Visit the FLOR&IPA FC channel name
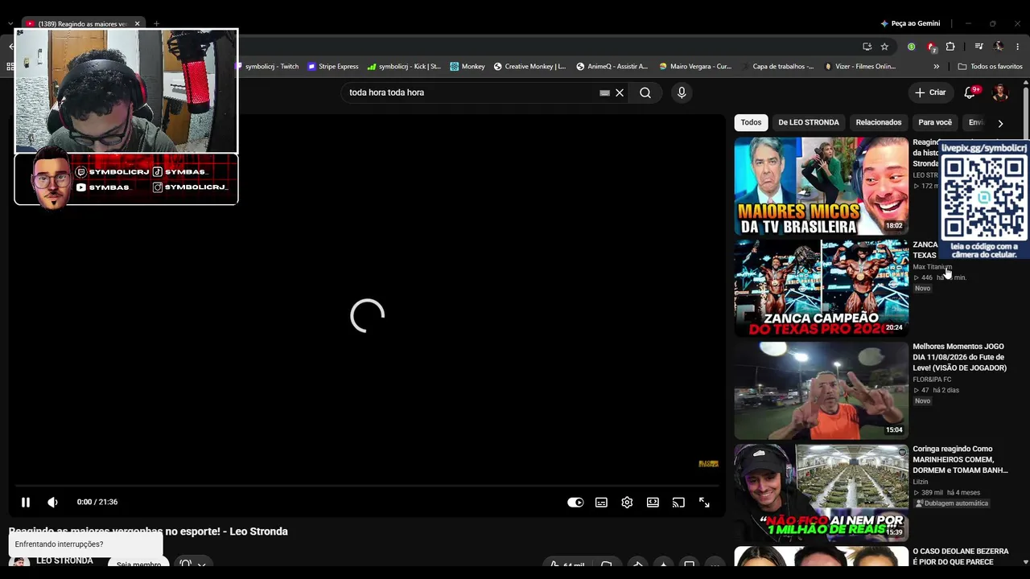The image size is (1030, 579). pyautogui.click(x=932, y=380)
